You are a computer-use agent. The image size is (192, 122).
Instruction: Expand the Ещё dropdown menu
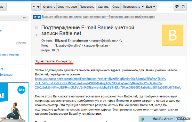coord(150,7)
